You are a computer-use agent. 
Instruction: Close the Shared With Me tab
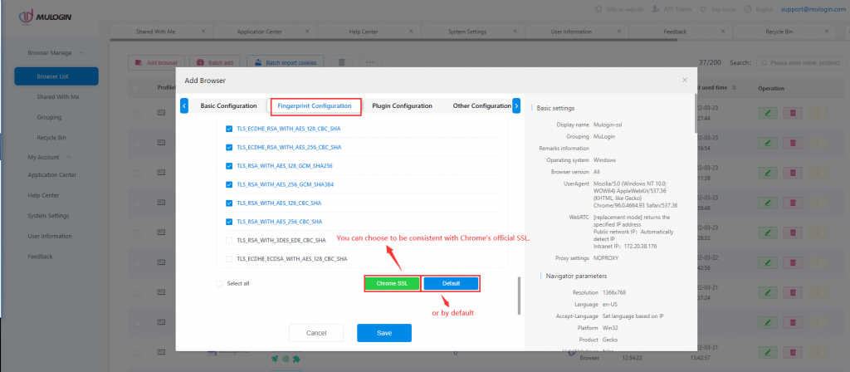pos(203,31)
